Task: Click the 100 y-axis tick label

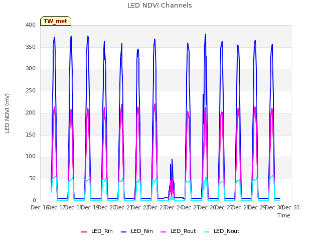Action: (x=31, y=156)
